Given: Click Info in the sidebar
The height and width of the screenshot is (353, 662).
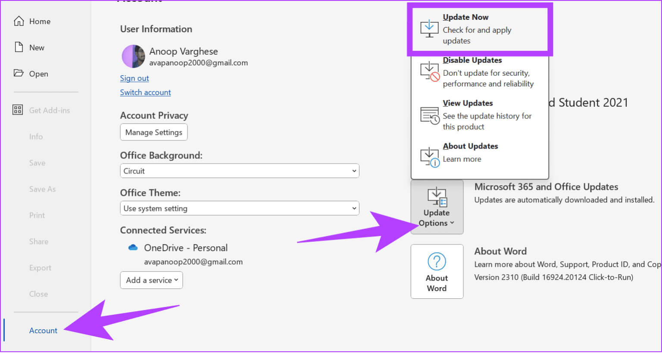Looking at the screenshot, I should [36, 137].
